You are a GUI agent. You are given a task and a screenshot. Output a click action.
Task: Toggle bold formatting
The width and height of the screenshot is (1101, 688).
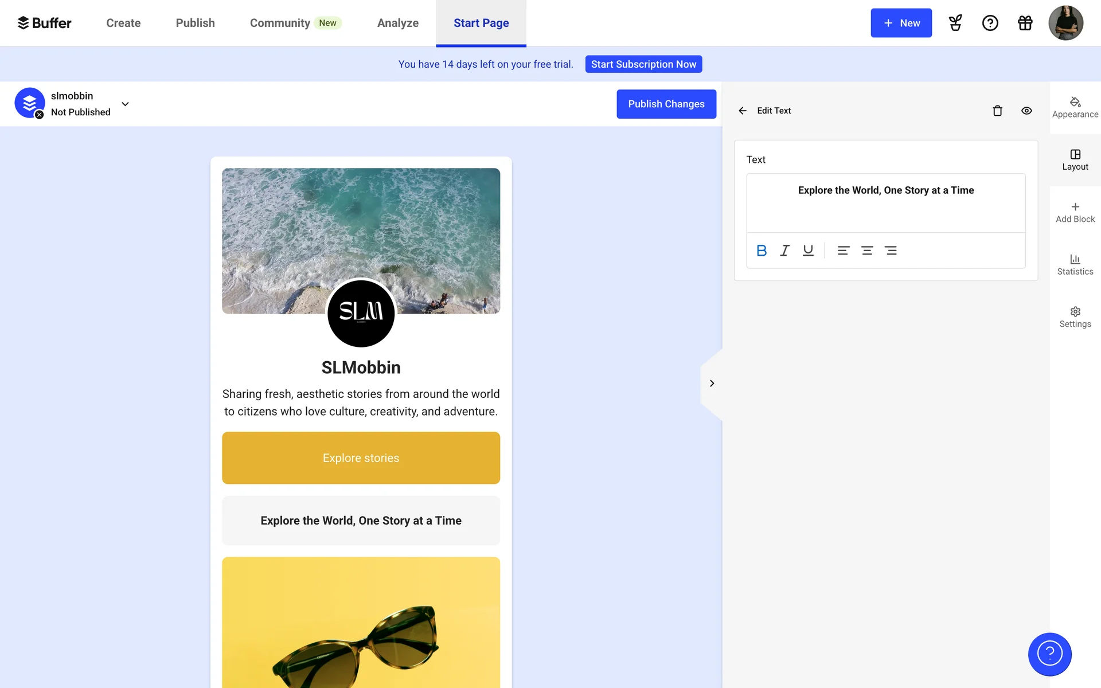pyautogui.click(x=762, y=251)
